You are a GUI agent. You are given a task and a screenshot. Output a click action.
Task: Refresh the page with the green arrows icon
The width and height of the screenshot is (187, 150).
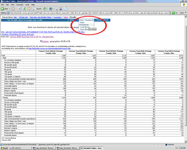[x=24, y=9]
